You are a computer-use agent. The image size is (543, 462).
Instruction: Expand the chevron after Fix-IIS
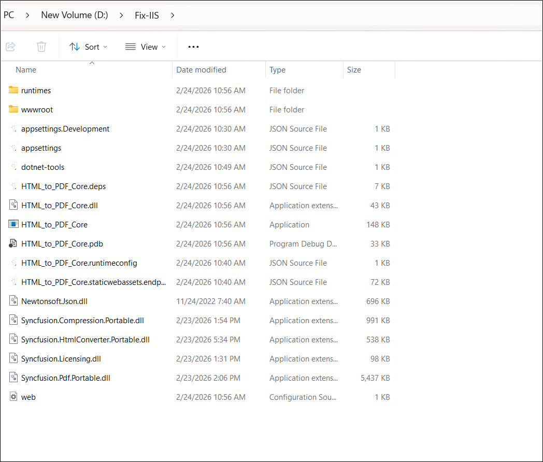pos(173,16)
